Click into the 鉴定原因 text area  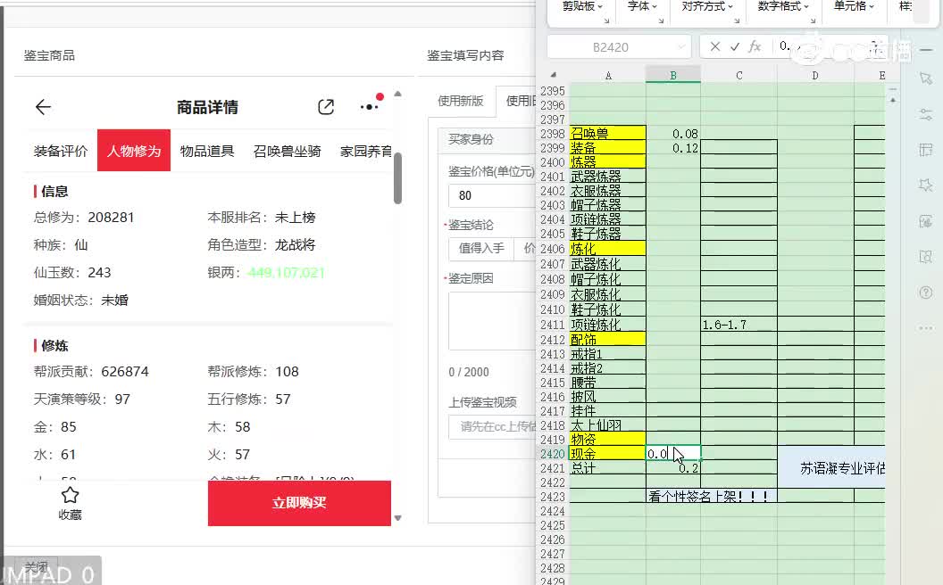pyautogui.click(x=492, y=321)
